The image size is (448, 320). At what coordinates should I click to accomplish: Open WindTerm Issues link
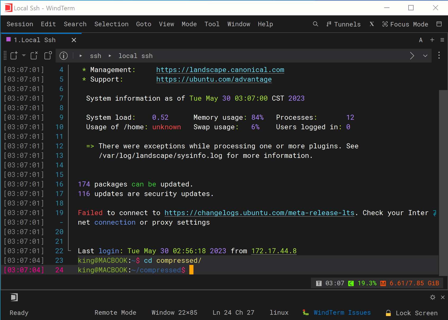342,313
